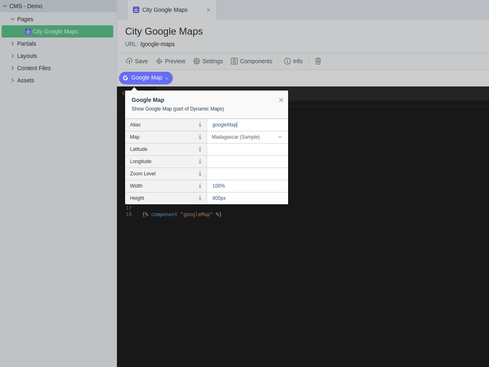Click the Google Map popup title
This screenshot has height=367, width=489.
pos(148,100)
